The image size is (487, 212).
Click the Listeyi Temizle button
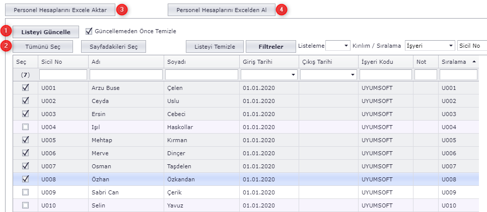tap(215, 46)
